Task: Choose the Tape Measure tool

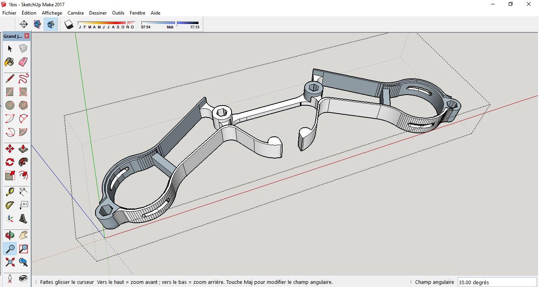Action: [x=10, y=192]
